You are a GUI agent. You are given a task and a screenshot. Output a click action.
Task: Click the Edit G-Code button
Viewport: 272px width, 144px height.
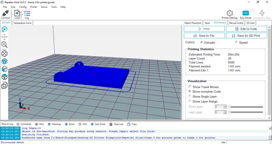(x=246, y=29)
